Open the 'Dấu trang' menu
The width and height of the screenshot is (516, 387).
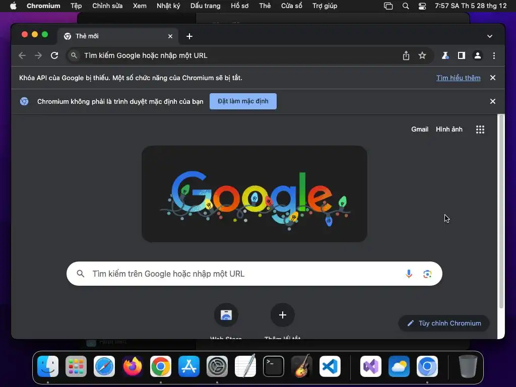(x=206, y=6)
